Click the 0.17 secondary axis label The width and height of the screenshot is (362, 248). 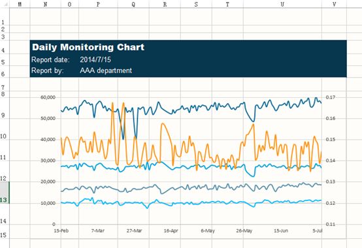tap(331, 97)
